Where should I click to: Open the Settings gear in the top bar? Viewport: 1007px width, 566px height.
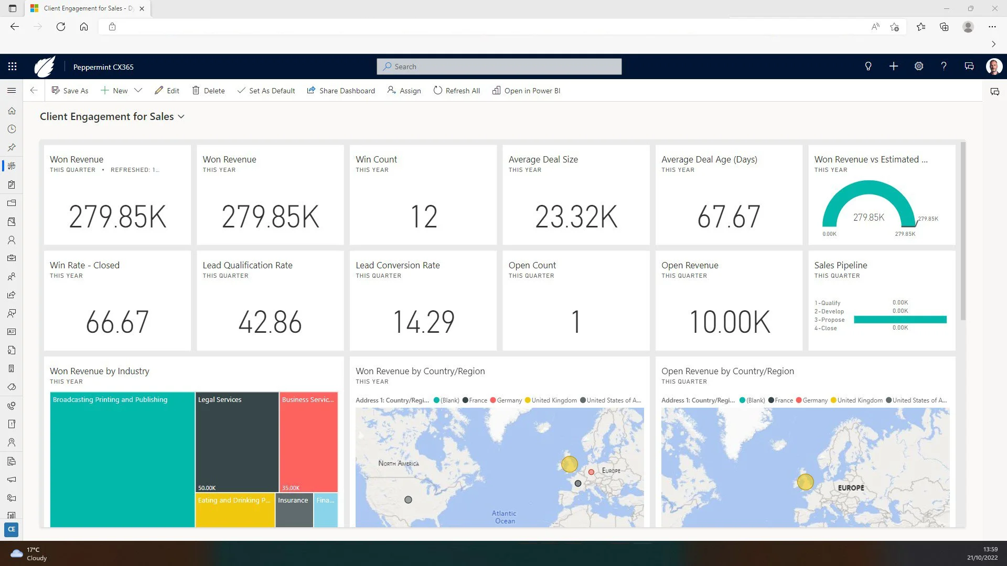click(918, 67)
